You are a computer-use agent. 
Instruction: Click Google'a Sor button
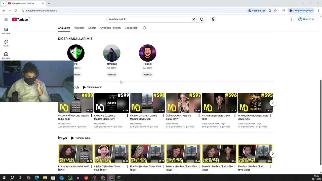point(257,11)
